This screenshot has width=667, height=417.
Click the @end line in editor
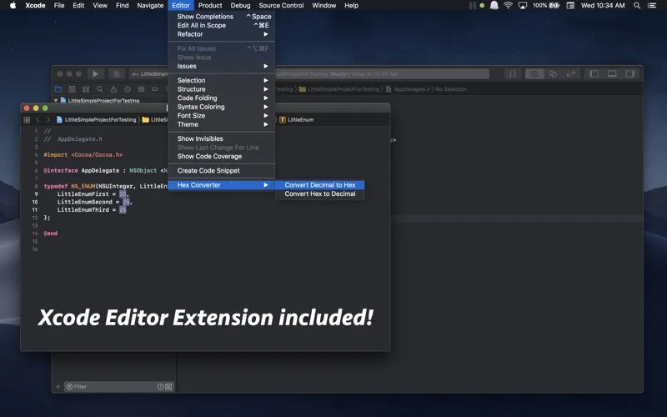pos(51,234)
